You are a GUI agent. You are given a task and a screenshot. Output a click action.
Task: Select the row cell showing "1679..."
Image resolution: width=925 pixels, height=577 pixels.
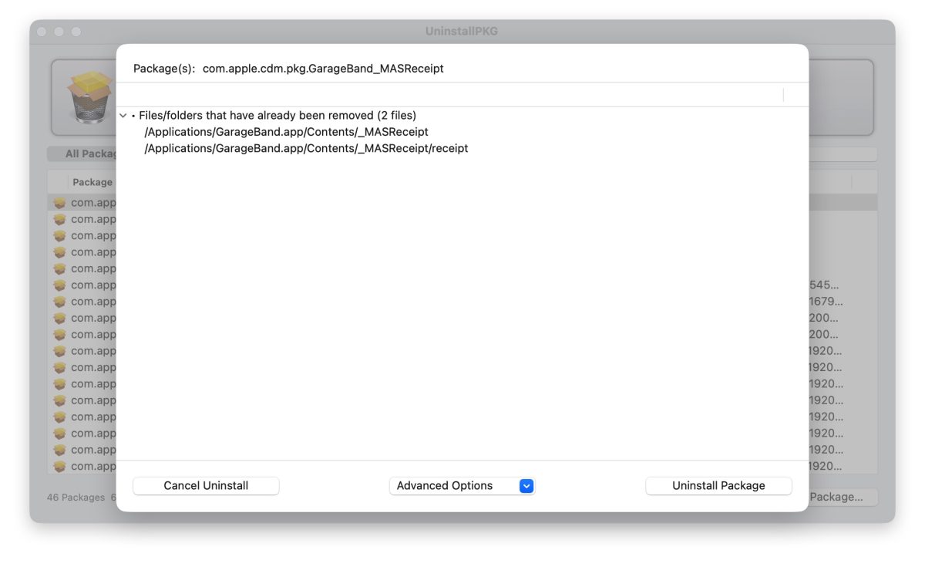(826, 302)
